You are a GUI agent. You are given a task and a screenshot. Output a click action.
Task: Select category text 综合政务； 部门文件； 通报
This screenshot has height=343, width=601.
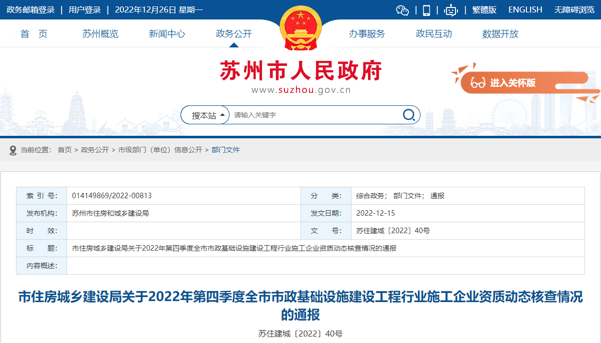(x=400, y=196)
